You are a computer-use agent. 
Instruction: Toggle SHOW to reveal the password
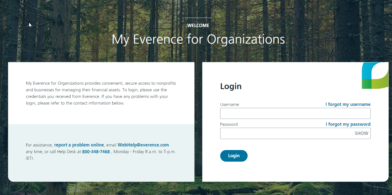tap(361, 133)
